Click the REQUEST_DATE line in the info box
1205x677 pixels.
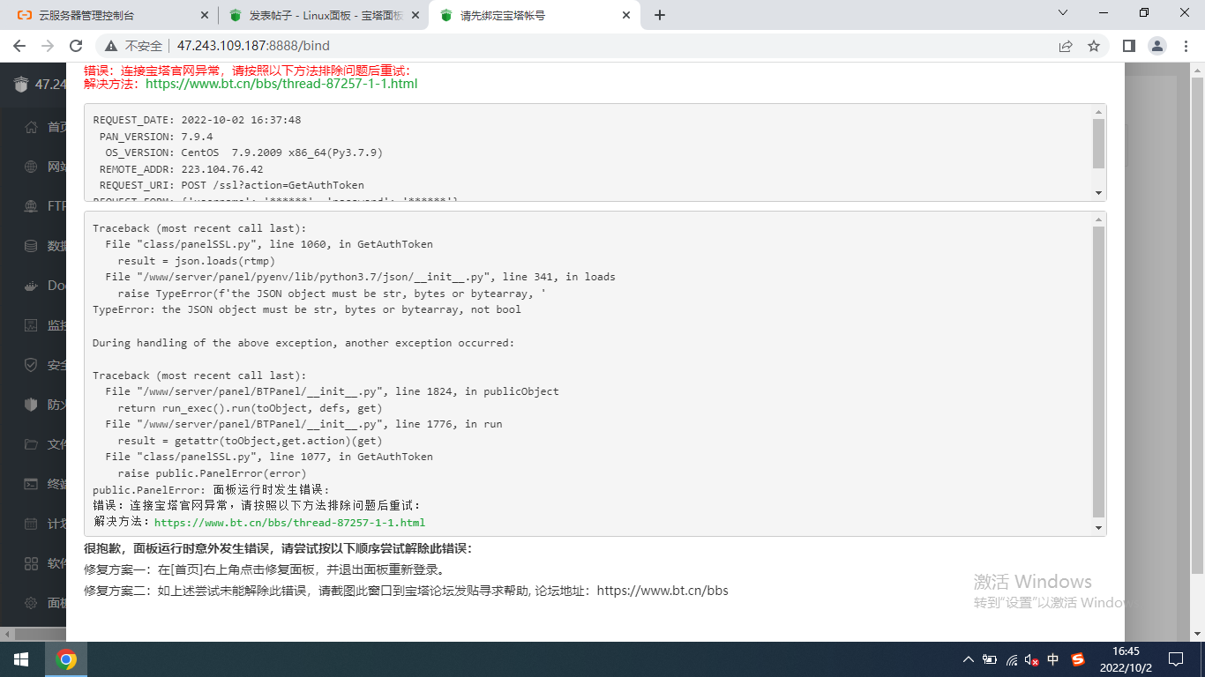point(197,120)
